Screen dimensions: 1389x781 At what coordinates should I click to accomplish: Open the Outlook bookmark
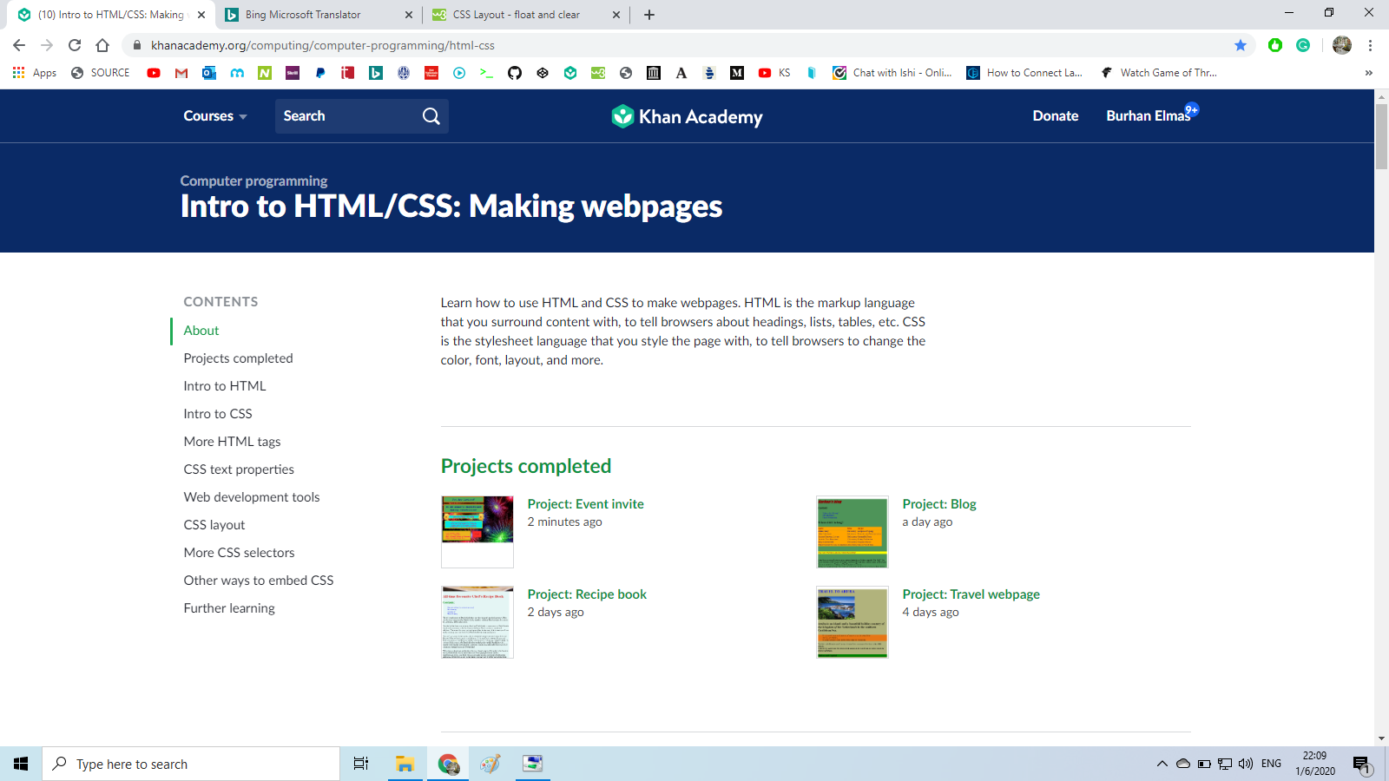[x=209, y=73]
